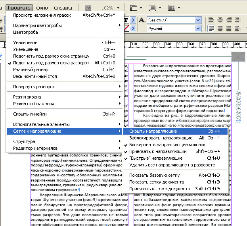Choose 'Скрыть направляющие' in submenu
Image resolution: width=247 pixels, height=226 pixels.
click(175, 131)
